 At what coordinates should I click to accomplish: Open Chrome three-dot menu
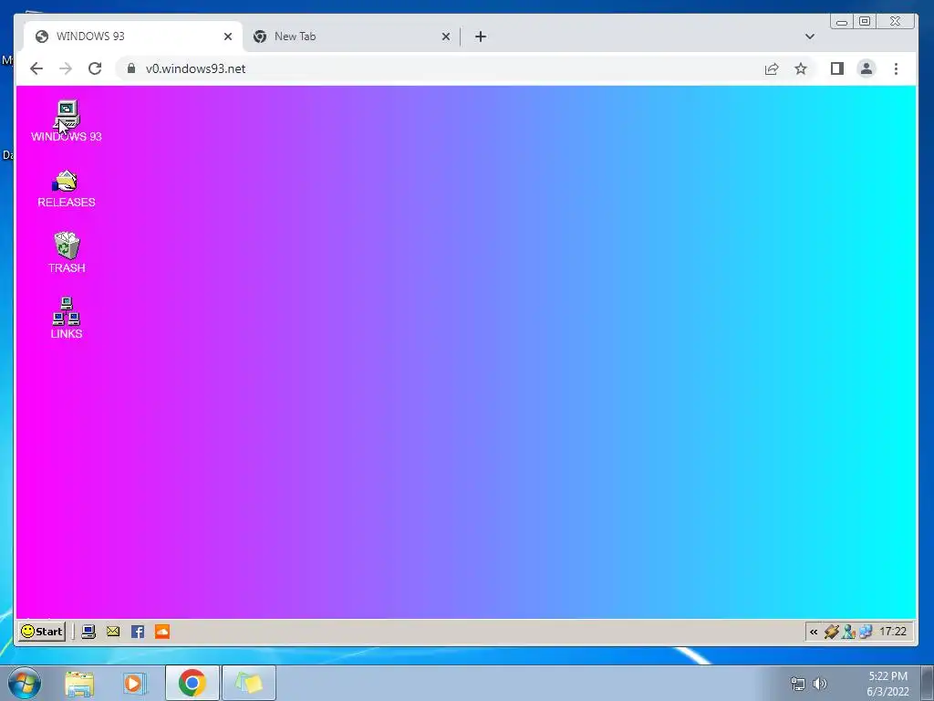[x=896, y=69]
